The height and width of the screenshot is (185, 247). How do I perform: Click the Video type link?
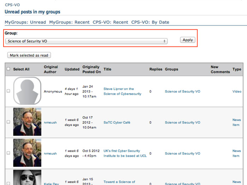[237, 91]
